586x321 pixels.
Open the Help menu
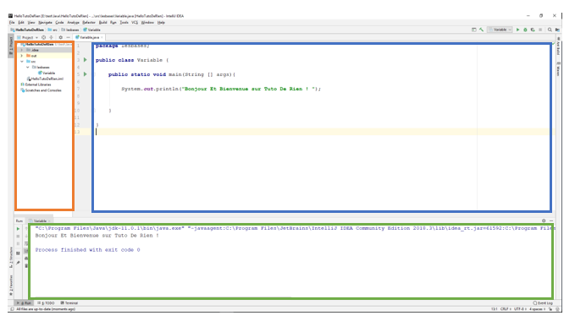(161, 23)
